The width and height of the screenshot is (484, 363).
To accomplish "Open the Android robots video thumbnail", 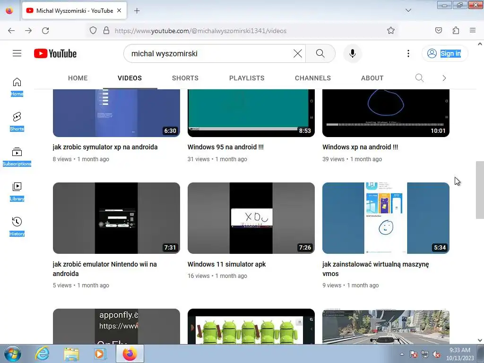I will (x=251, y=326).
